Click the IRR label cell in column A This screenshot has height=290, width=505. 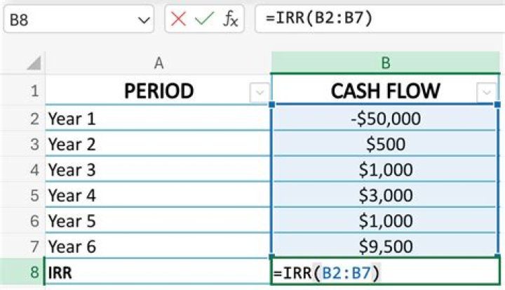pos(157,272)
